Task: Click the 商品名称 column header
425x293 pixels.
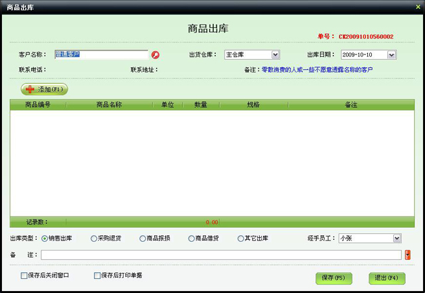Action: tap(110, 104)
